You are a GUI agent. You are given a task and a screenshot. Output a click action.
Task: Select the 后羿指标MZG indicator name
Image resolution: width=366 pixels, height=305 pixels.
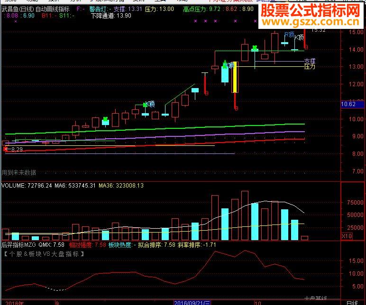[x=18, y=245]
